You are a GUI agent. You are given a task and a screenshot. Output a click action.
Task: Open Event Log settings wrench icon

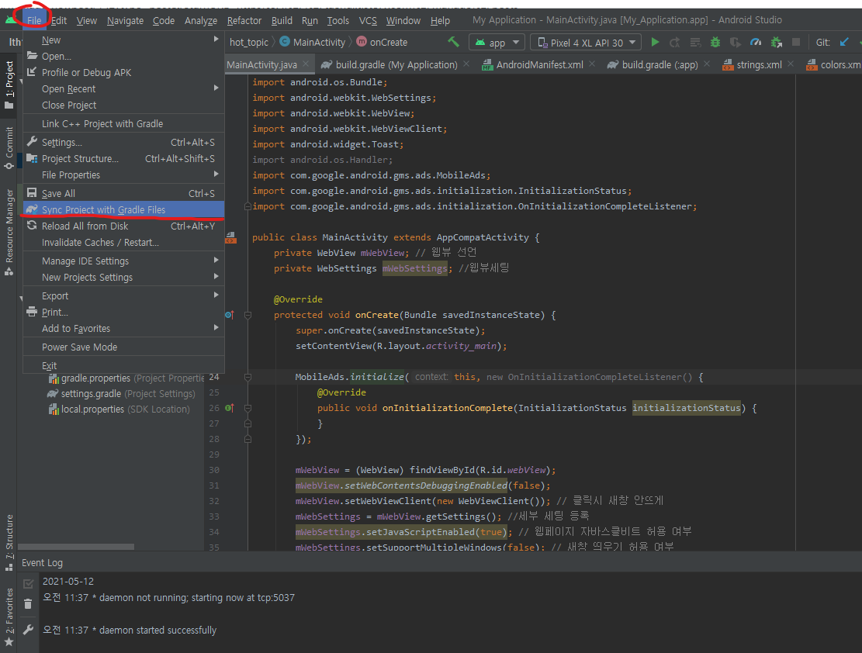pyautogui.click(x=28, y=630)
